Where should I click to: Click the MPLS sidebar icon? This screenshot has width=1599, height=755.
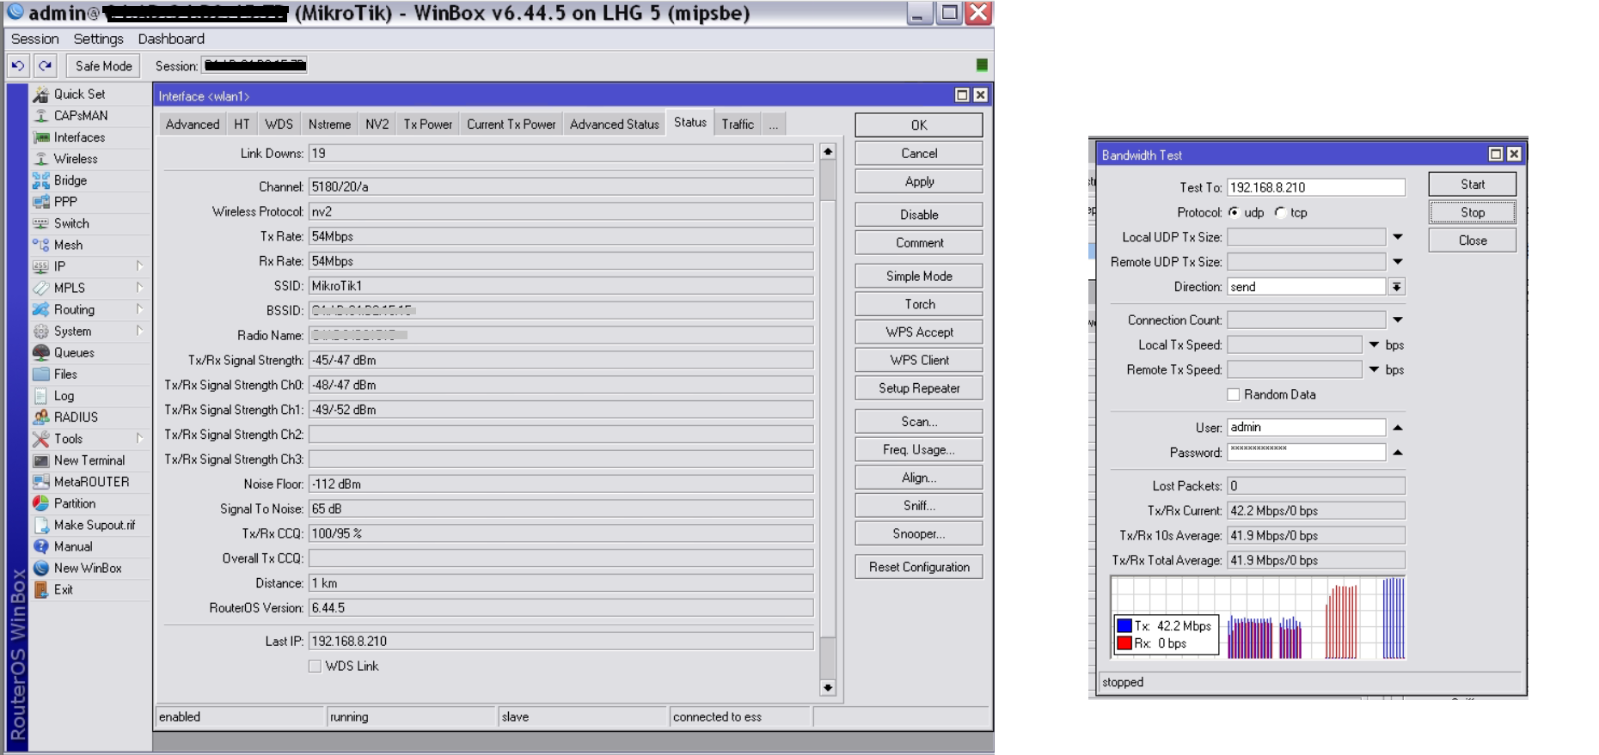tap(40, 288)
